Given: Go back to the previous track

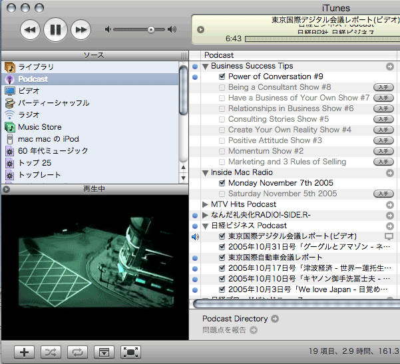Looking at the screenshot, I should (30, 29).
